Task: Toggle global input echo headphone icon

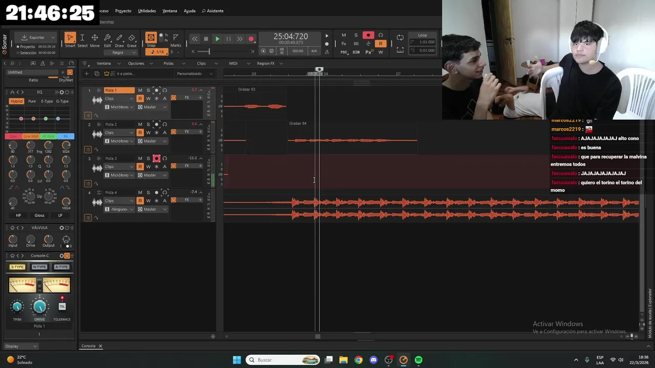Action: click(x=380, y=35)
